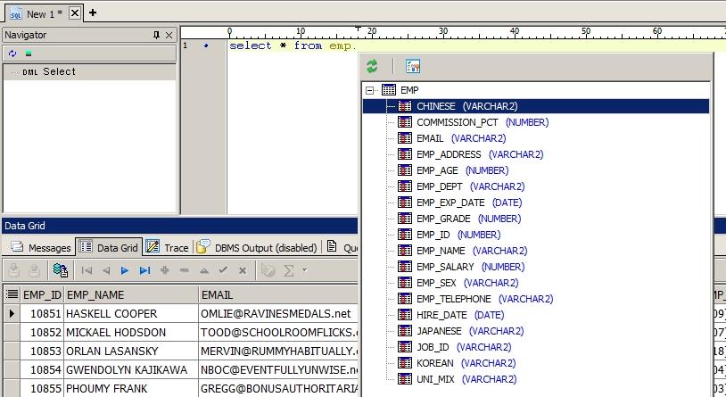Click the export dataset icon

(60, 270)
